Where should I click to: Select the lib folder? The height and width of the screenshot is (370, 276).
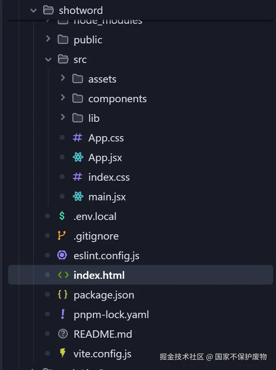tap(94, 118)
